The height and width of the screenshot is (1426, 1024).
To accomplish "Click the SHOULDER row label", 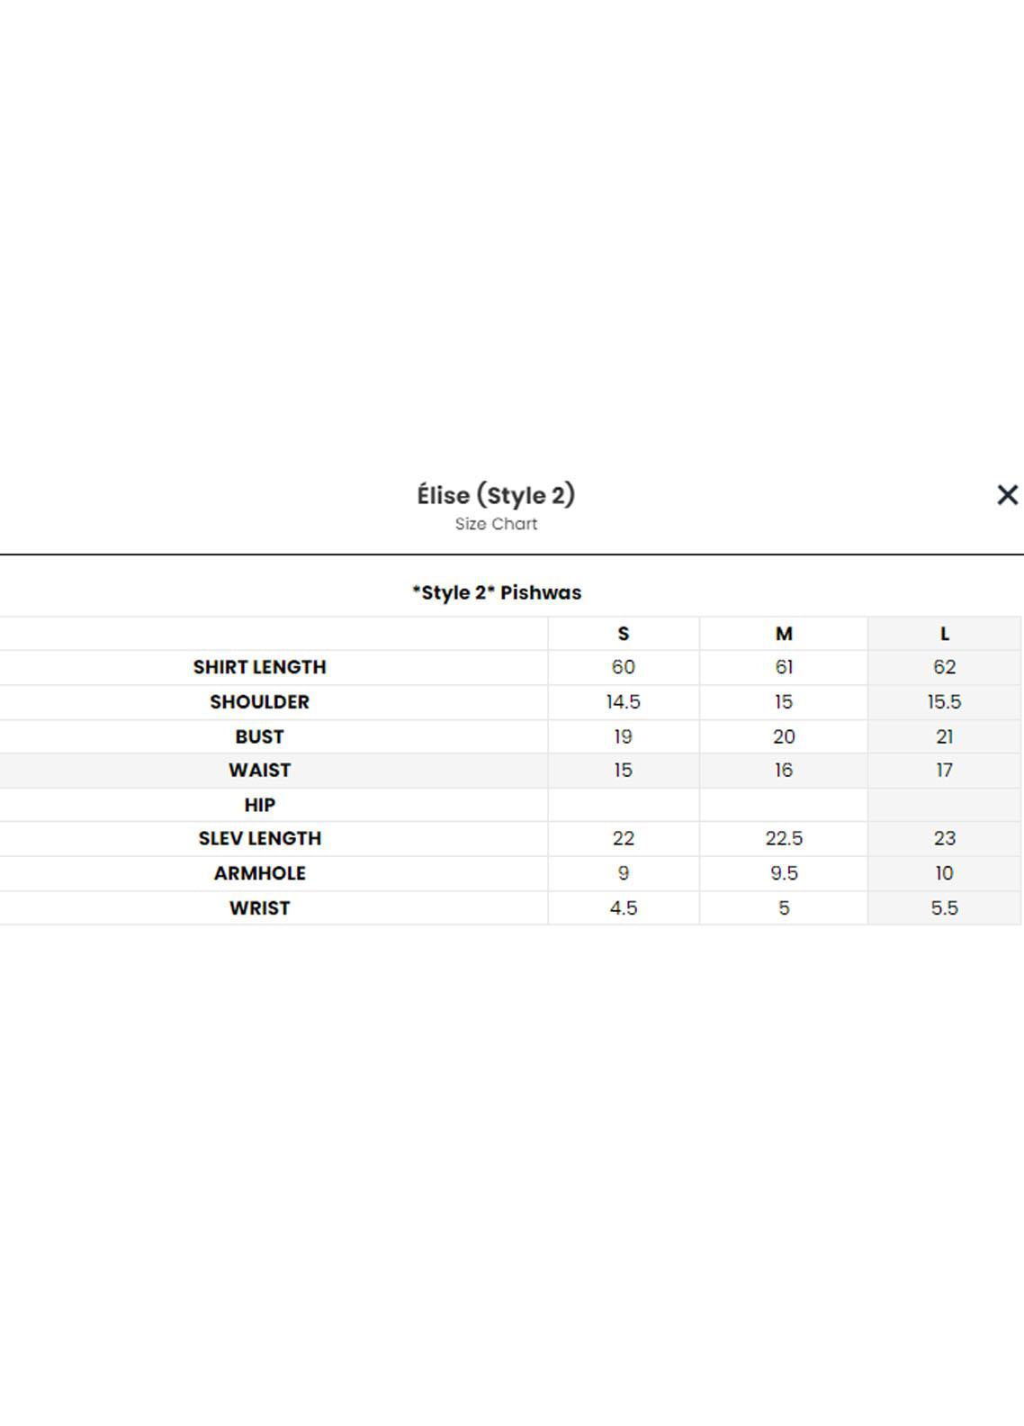I will coord(259,702).
